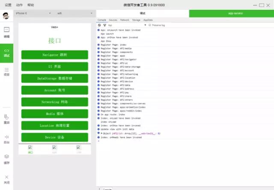The height and width of the screenshot is (190, 274).
Task: Click the console command input prompt
Action: [185, 141]
